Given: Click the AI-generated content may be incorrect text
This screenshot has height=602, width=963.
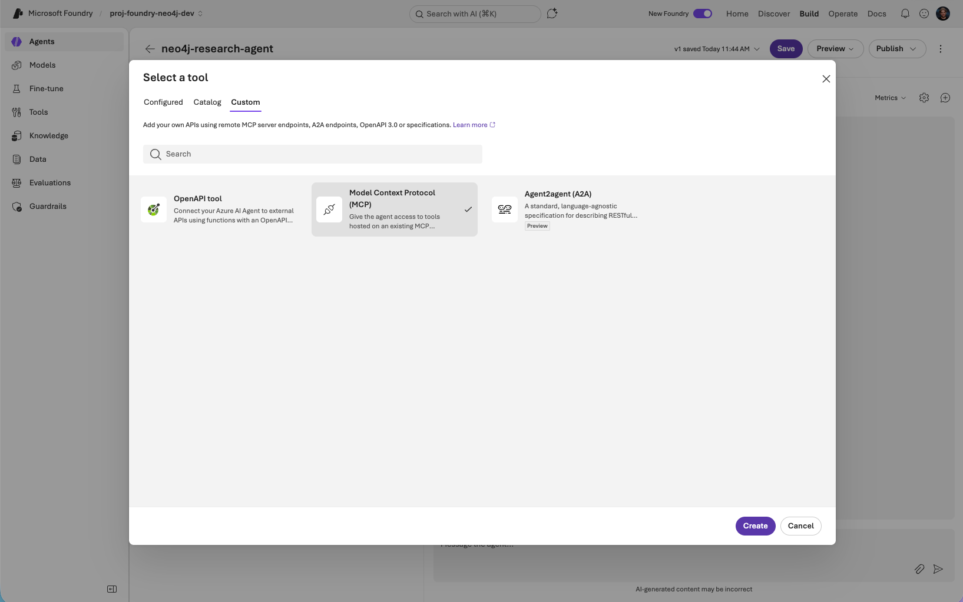Looking at the screenshot, I should (x=694, y=589).
